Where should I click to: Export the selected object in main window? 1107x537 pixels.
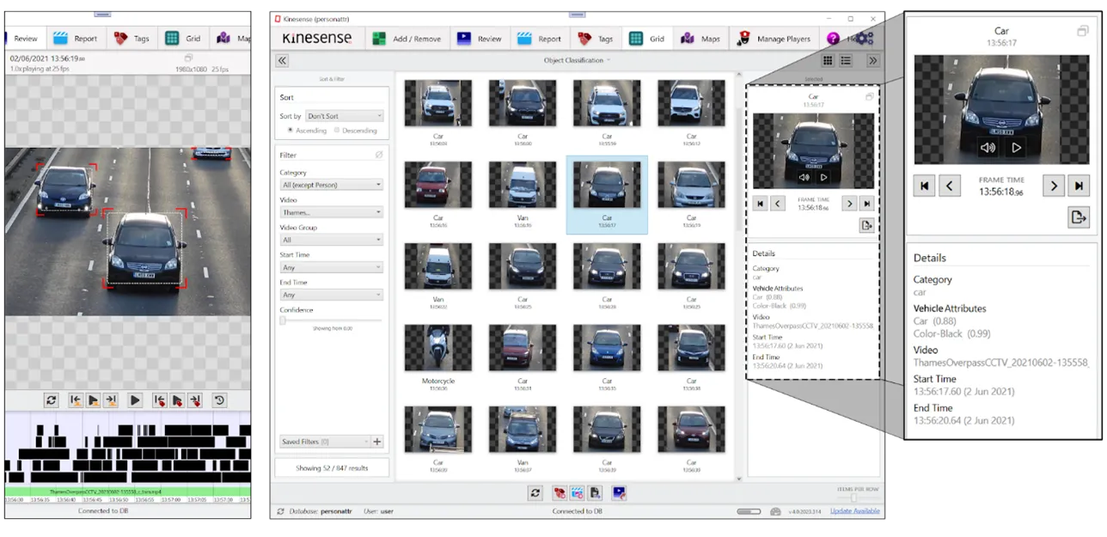(x=866, y=226)
